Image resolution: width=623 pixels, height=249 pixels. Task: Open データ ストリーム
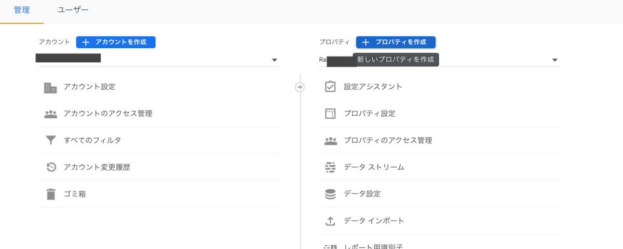[440, 167]
